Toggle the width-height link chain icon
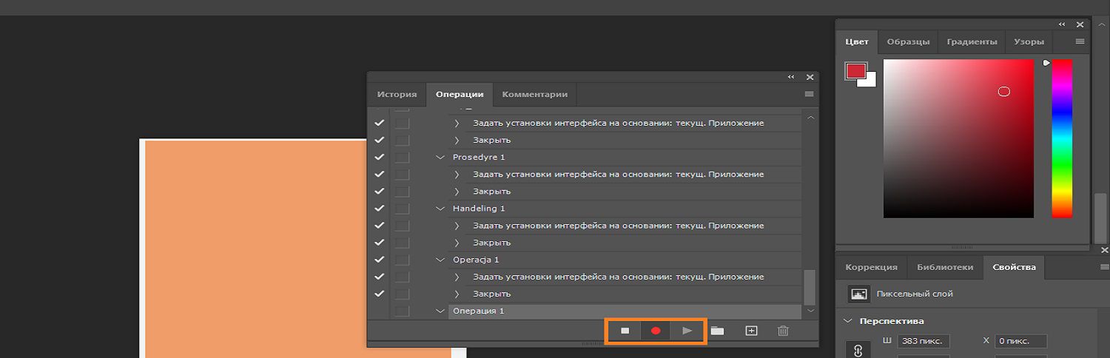This screenshot has height=358, width=1110. (x=858, y=349)
